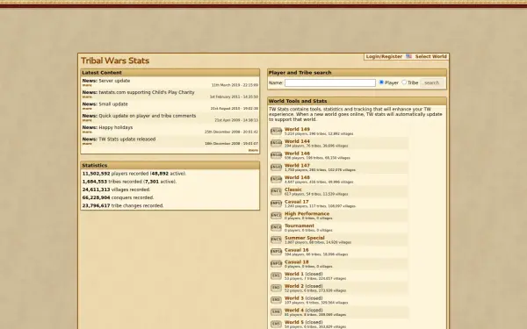Click the US flag language icon
Screen dimensions: 527x329
(408, 56)
